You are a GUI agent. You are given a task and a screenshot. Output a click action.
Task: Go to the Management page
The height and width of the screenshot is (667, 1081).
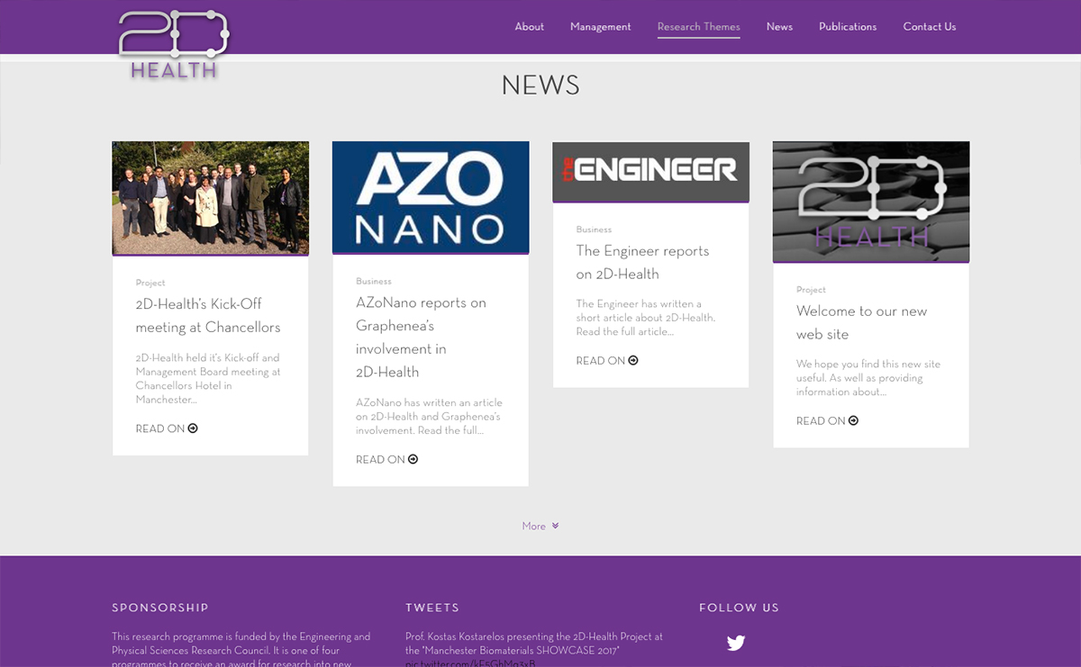pos(600,27)
